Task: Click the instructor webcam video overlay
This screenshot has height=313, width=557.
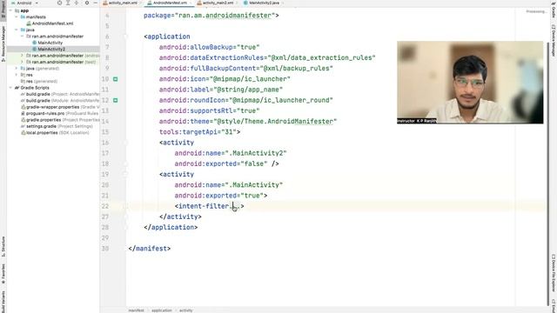Action: pyautogui.click(x=470, y=83)
